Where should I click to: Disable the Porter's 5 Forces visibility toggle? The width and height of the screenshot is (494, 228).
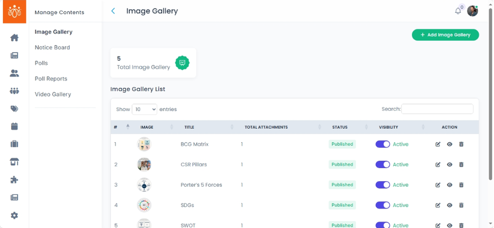tap(382, 185)
